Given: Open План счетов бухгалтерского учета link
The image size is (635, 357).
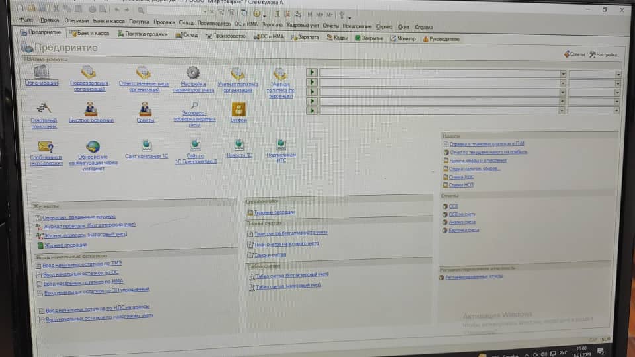Looking at the screenshot, I should (x=291, y=233).
